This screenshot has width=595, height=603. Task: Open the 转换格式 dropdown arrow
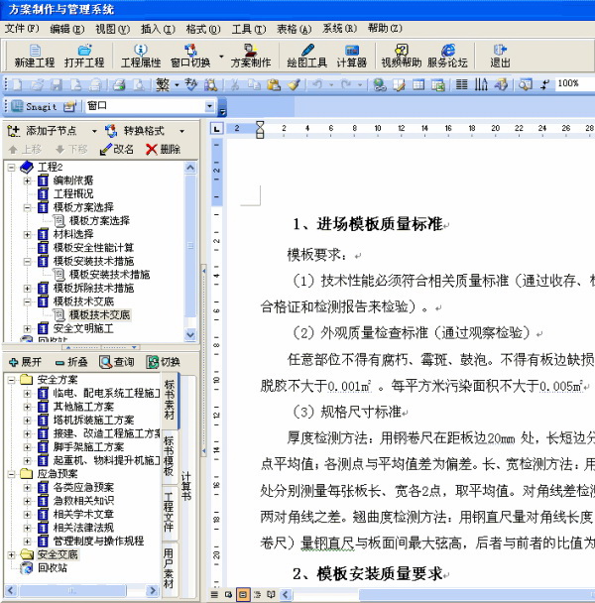181,132
